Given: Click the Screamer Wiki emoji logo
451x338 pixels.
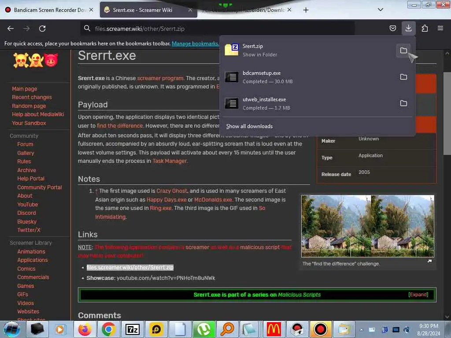Looking at the screenshot, I should [36, 60].
